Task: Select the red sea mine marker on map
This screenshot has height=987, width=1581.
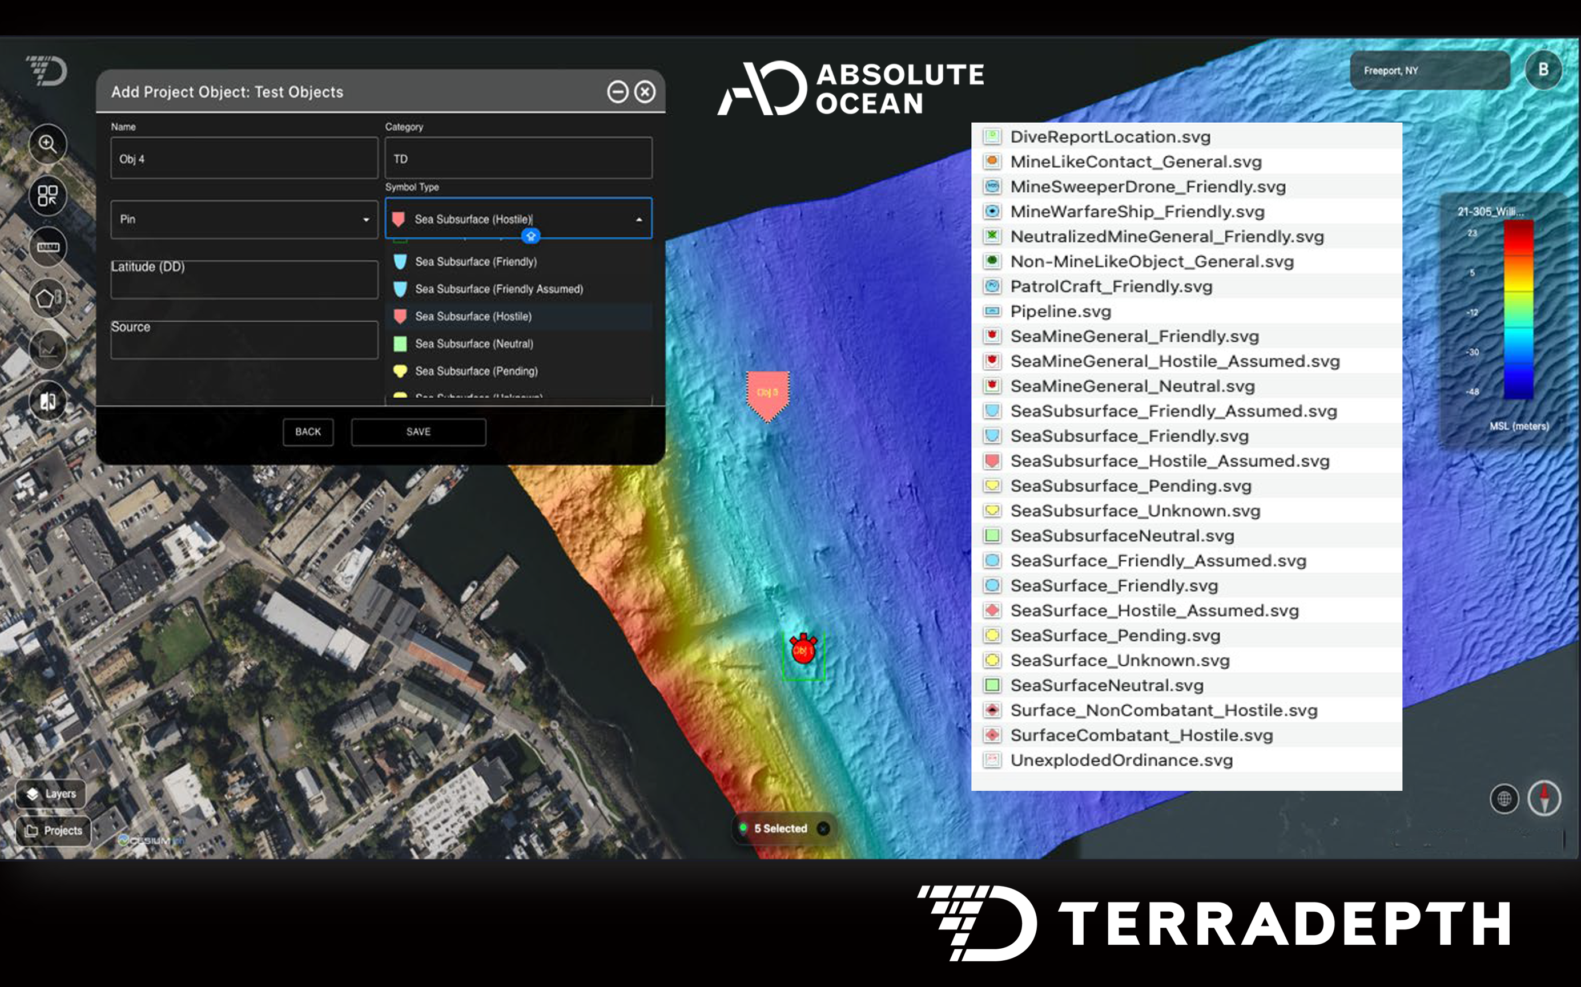Action: click(x=803, y=649)
